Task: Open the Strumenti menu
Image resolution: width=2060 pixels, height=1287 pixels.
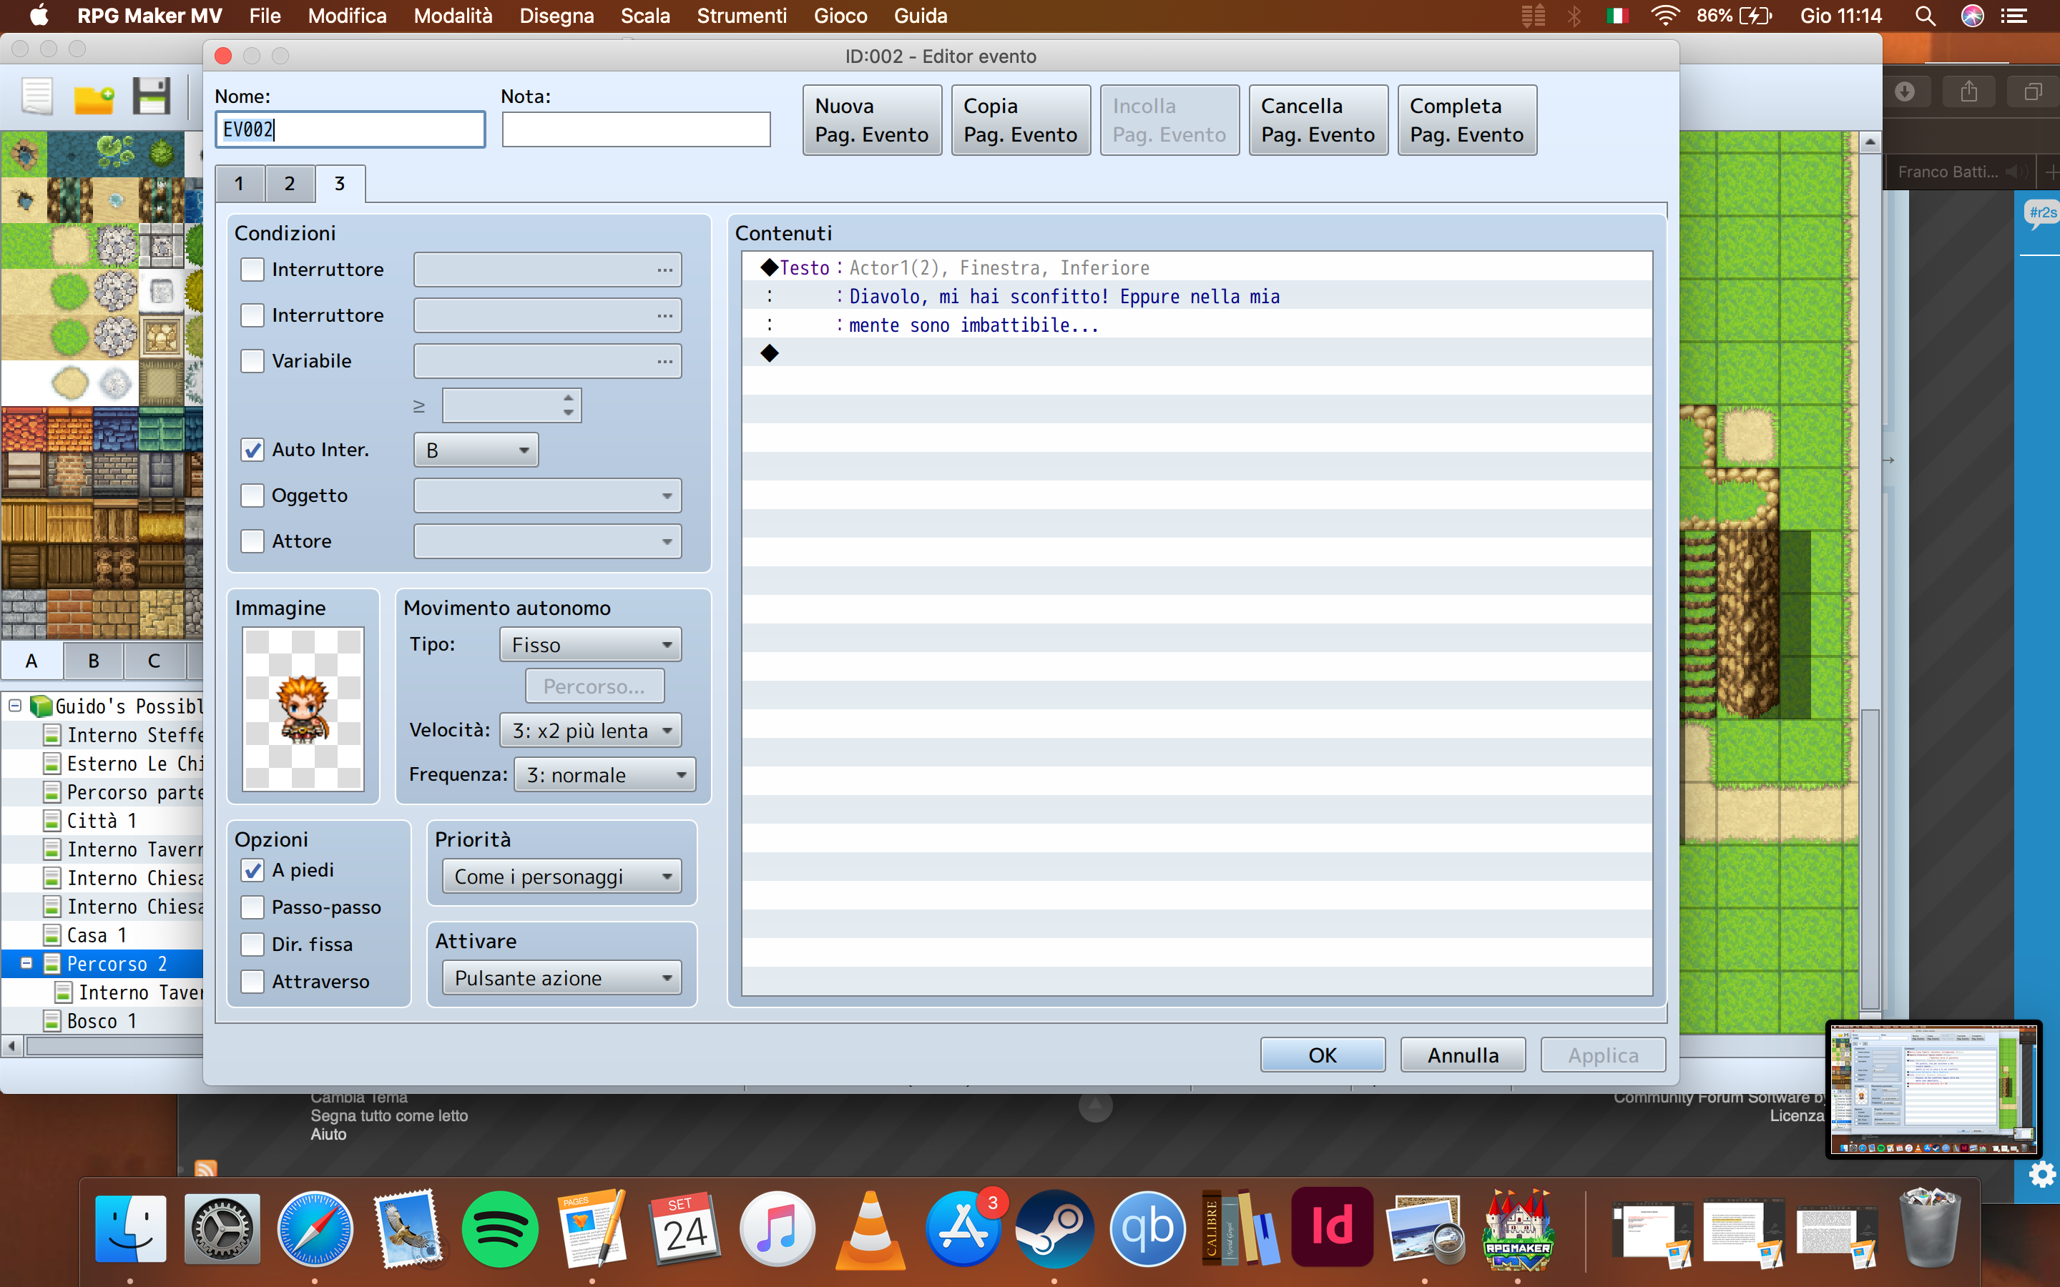Action: pos(742,16)
